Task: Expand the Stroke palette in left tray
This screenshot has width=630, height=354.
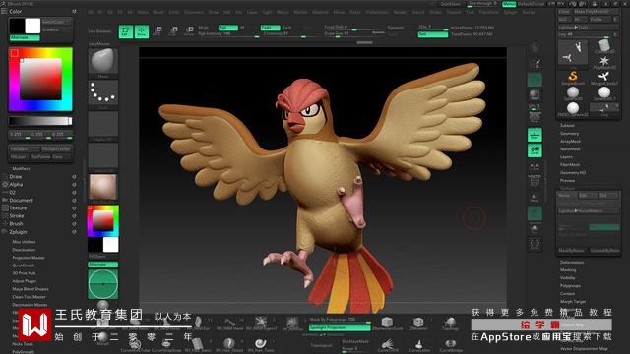Action: (x=17, y=216)
